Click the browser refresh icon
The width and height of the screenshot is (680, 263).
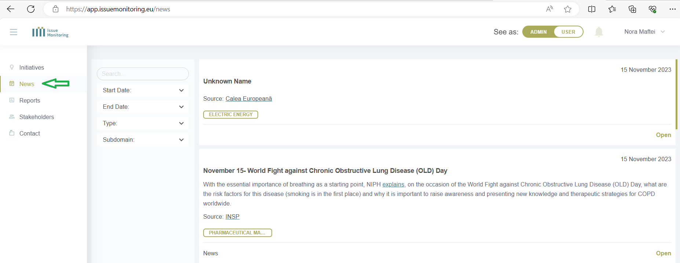point(31,9)
